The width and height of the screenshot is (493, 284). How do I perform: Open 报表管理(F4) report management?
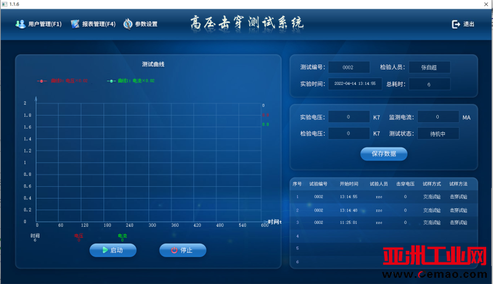93,25
